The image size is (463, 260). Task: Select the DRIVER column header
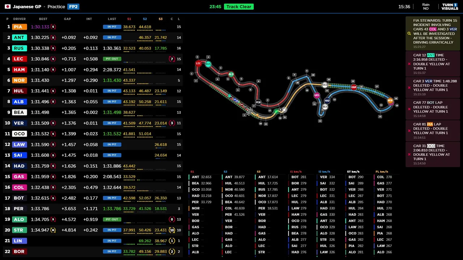pos(20,19)
